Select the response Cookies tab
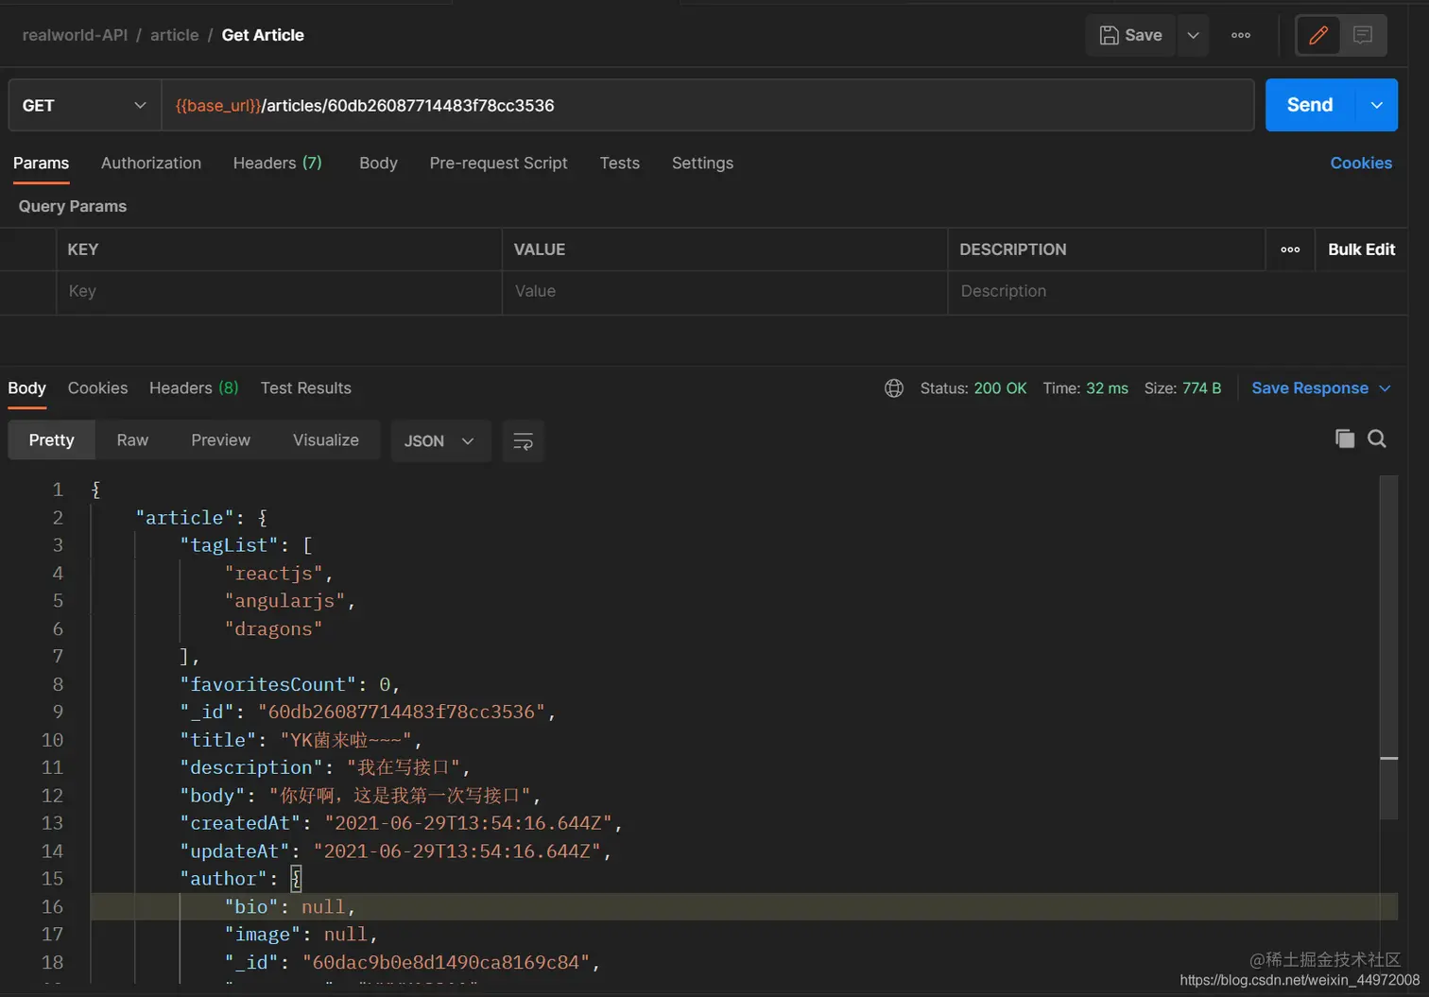Screen dimensions: 1429x997 click(97, 388)
